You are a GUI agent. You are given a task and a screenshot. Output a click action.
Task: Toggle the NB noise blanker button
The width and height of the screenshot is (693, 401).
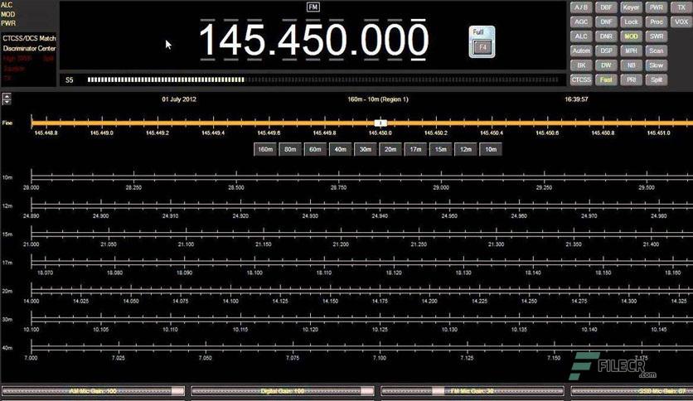631,65
